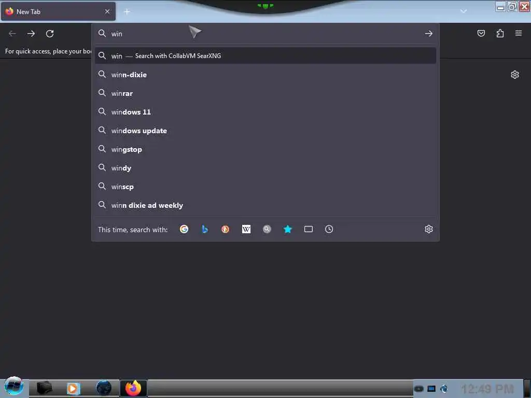Pick suggestion wingstop
The width and height of the screenshot is (531, 398).
coord(265,149)
